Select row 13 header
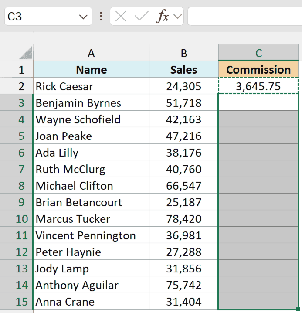Image resolution: width=302 pixels, height=313 pixels. [x=17, y=268]
